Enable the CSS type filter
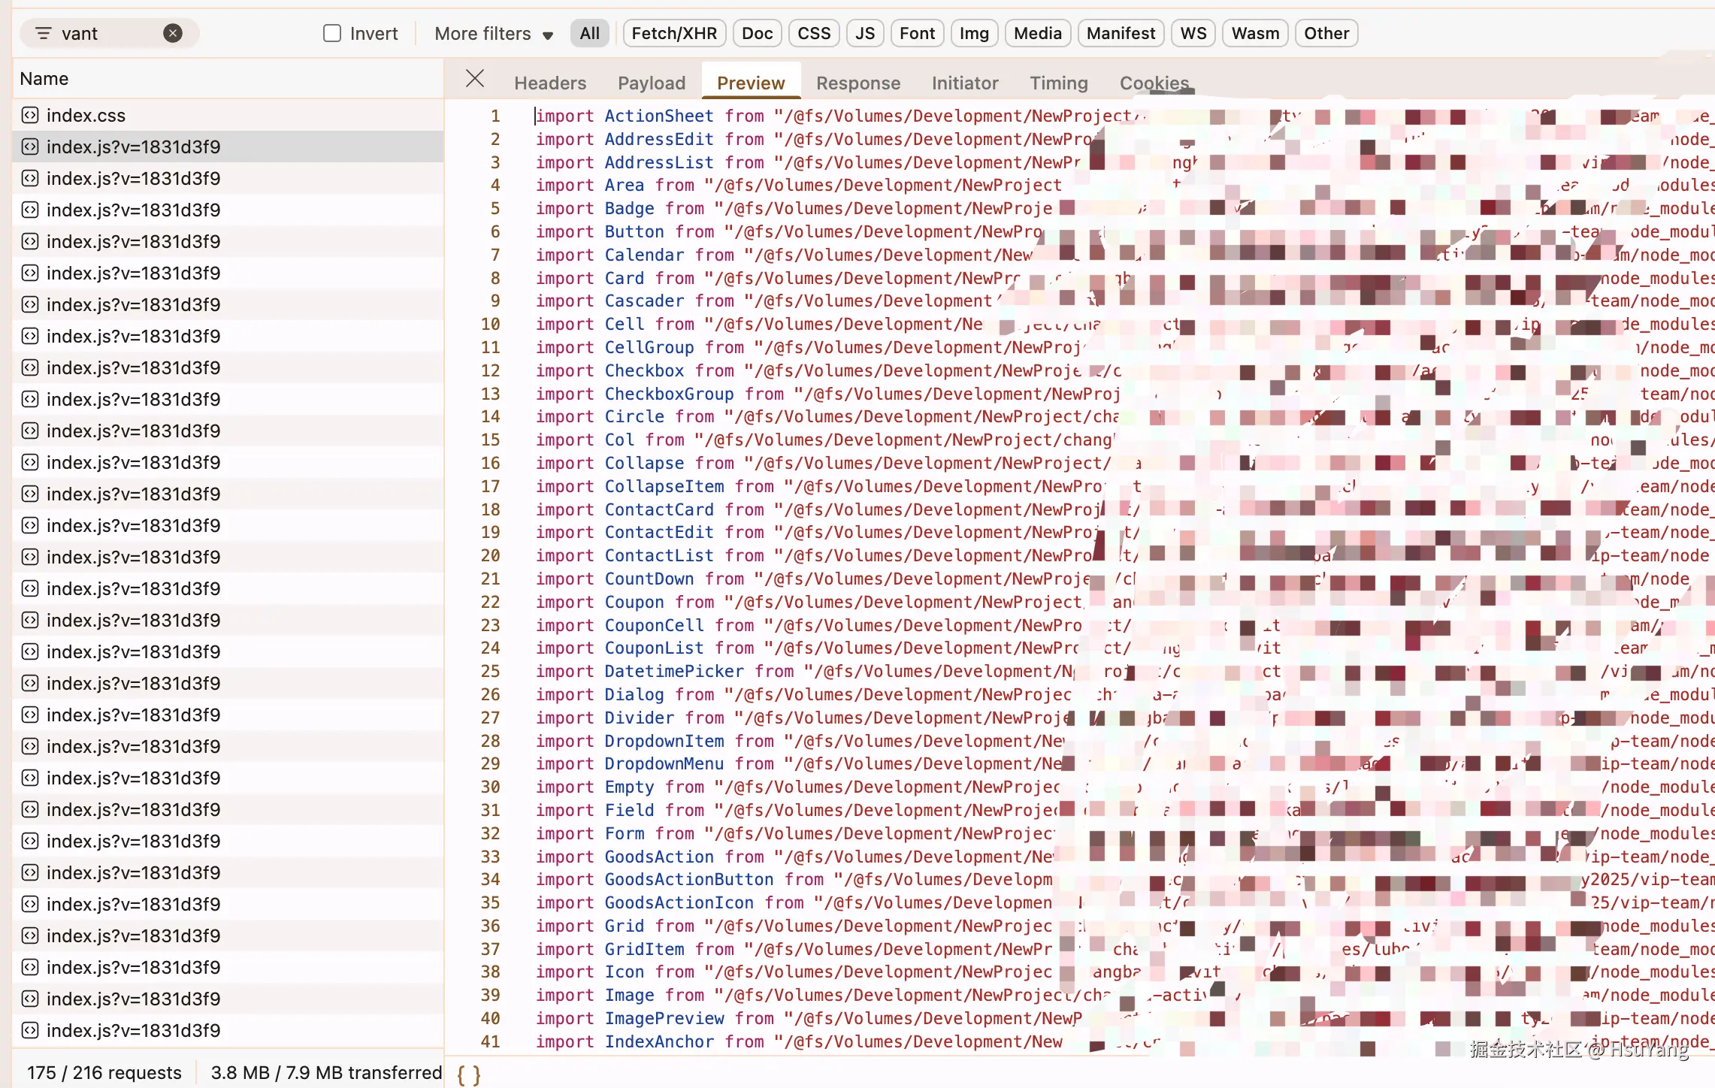Image resolution: width=1715 pixels, height=1088 pixels. coord(813,33)
